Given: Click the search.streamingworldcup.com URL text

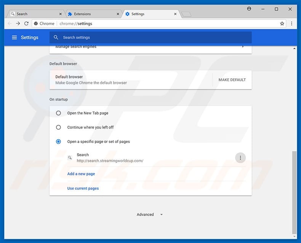Looking at the screenshot, I should click(x=110, y=161).
